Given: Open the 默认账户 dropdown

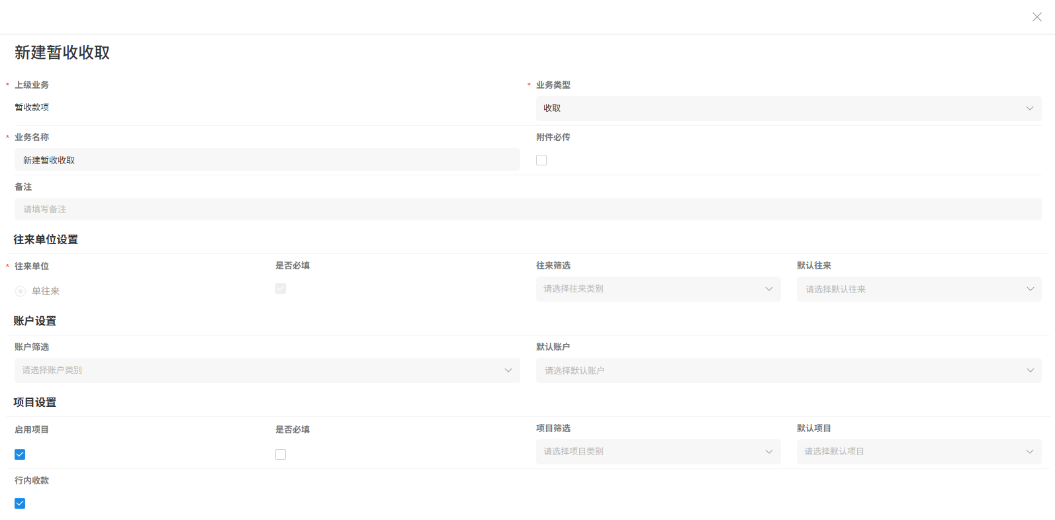Looking at the screenshot, I should click(781, 370).
